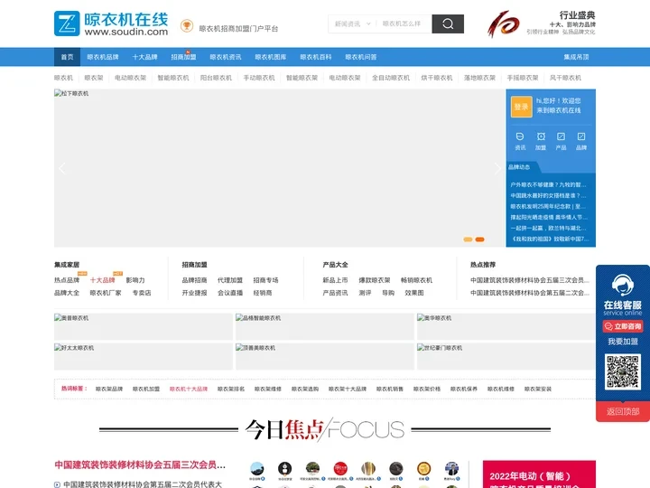This screenshot has height=488, width=650.
Task: Click the 畅销晾衣机 link
Action: click(x=416, y=280)
